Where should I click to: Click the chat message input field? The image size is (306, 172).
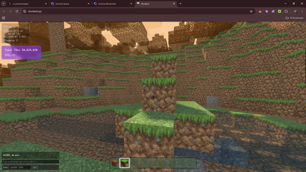click(x=30, y=162)
